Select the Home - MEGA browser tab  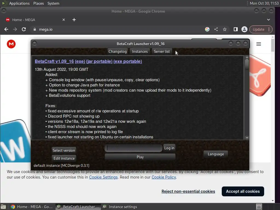click(35, 20)
